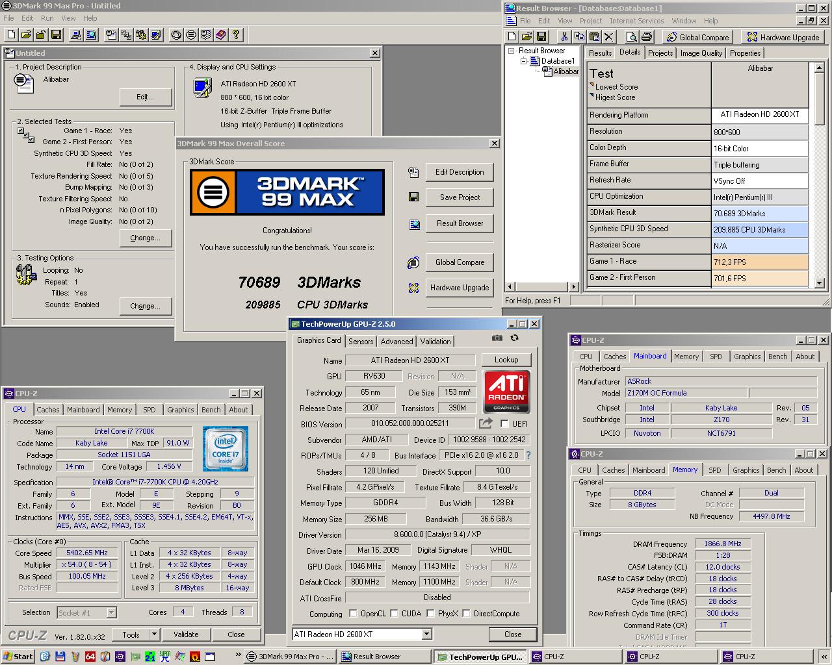The image size is (832, 665).
Task: Open the SPD tab in Mainboard CPU-Z window
Action: (x=716, y=357)
